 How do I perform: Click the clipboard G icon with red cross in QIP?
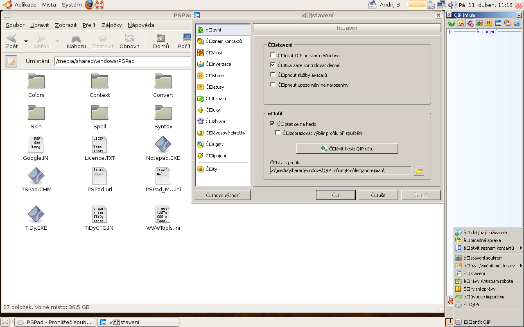coord(461,23)
